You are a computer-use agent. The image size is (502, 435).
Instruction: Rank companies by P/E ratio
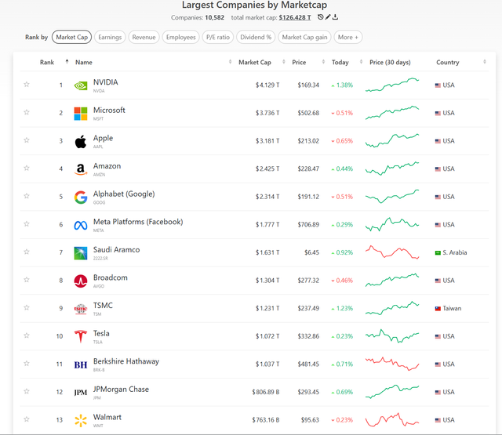(x=218, y=37)
